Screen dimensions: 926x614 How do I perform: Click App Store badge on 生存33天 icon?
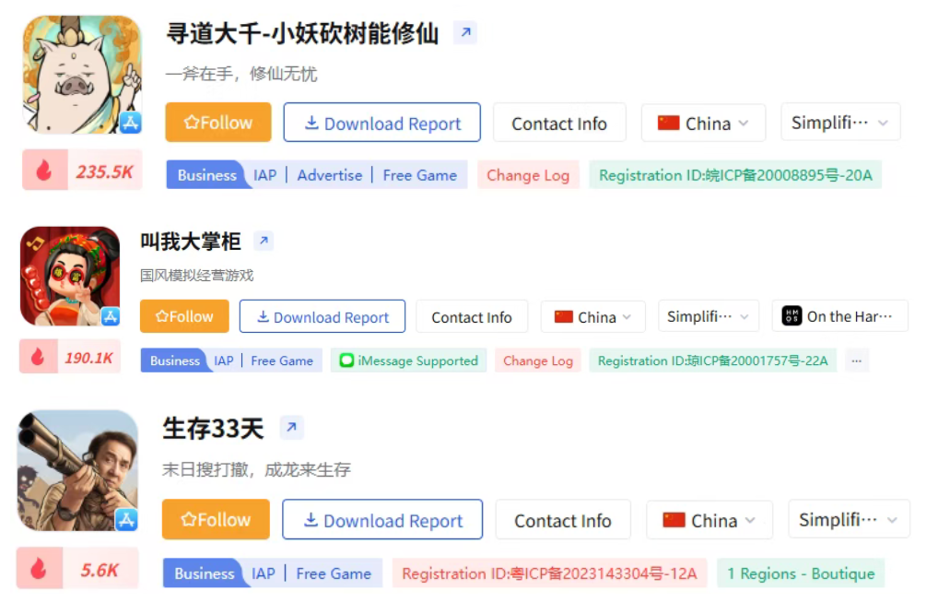[126, 519]
